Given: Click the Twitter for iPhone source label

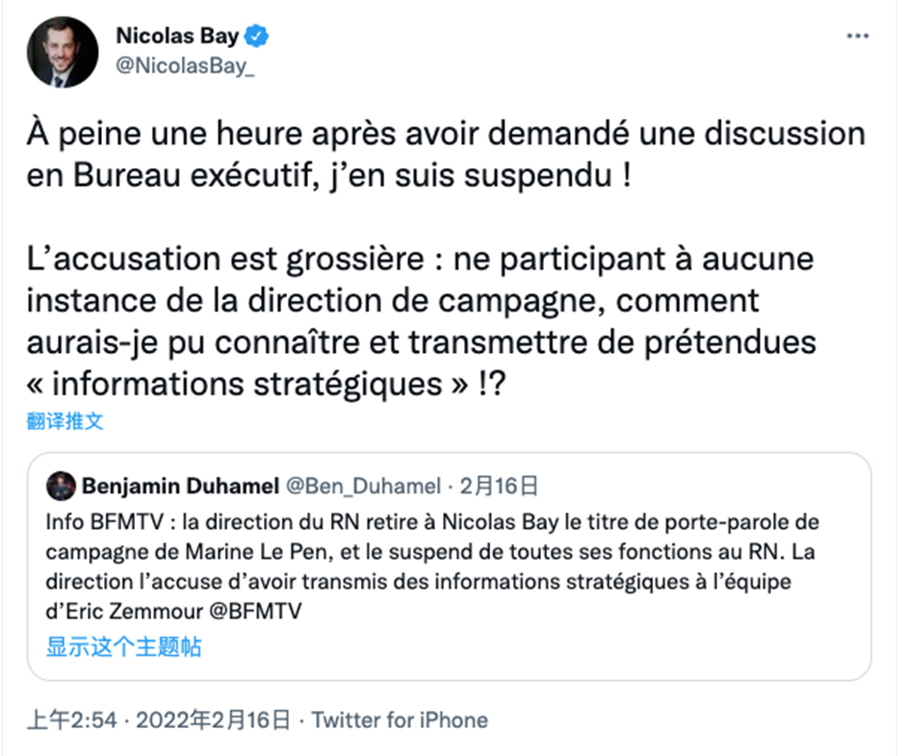Looking at the screenshot, I should pyautogui.click(x=400, y=719).
